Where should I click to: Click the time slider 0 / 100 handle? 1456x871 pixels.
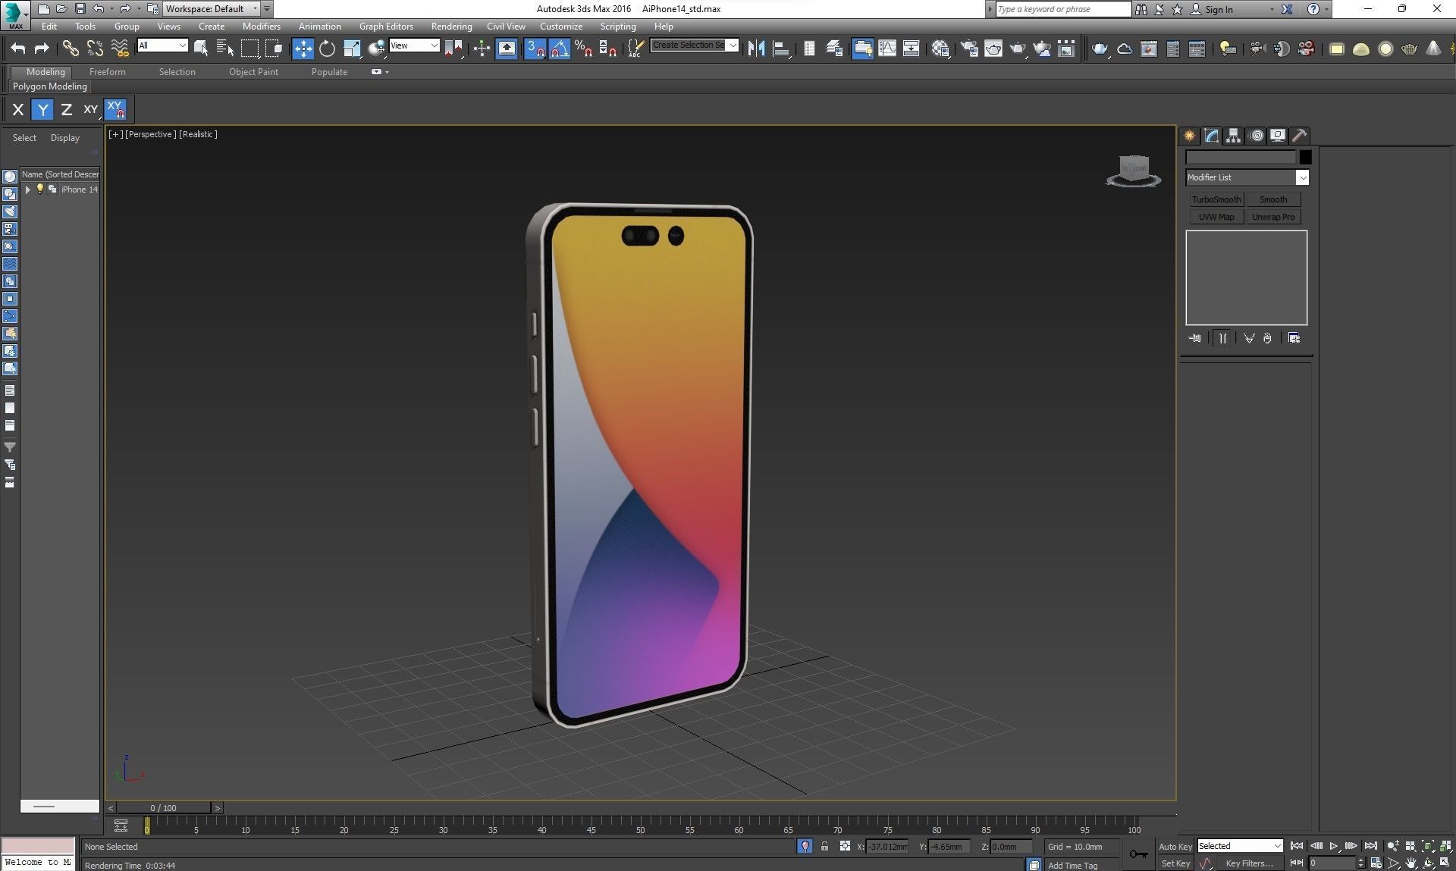point(164,808)
